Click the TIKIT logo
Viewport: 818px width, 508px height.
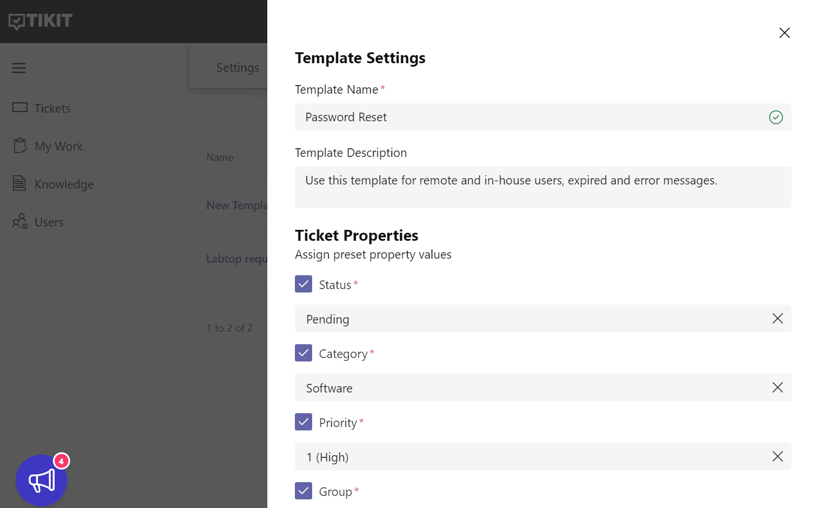click(x=40, y=21)
